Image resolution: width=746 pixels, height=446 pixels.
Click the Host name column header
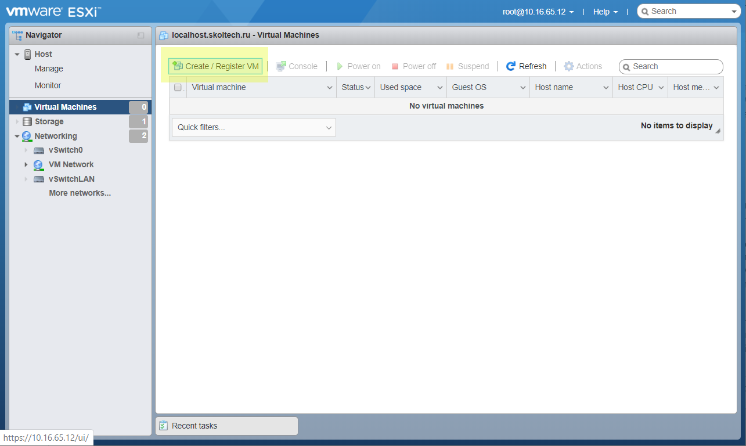click(571, 88)
